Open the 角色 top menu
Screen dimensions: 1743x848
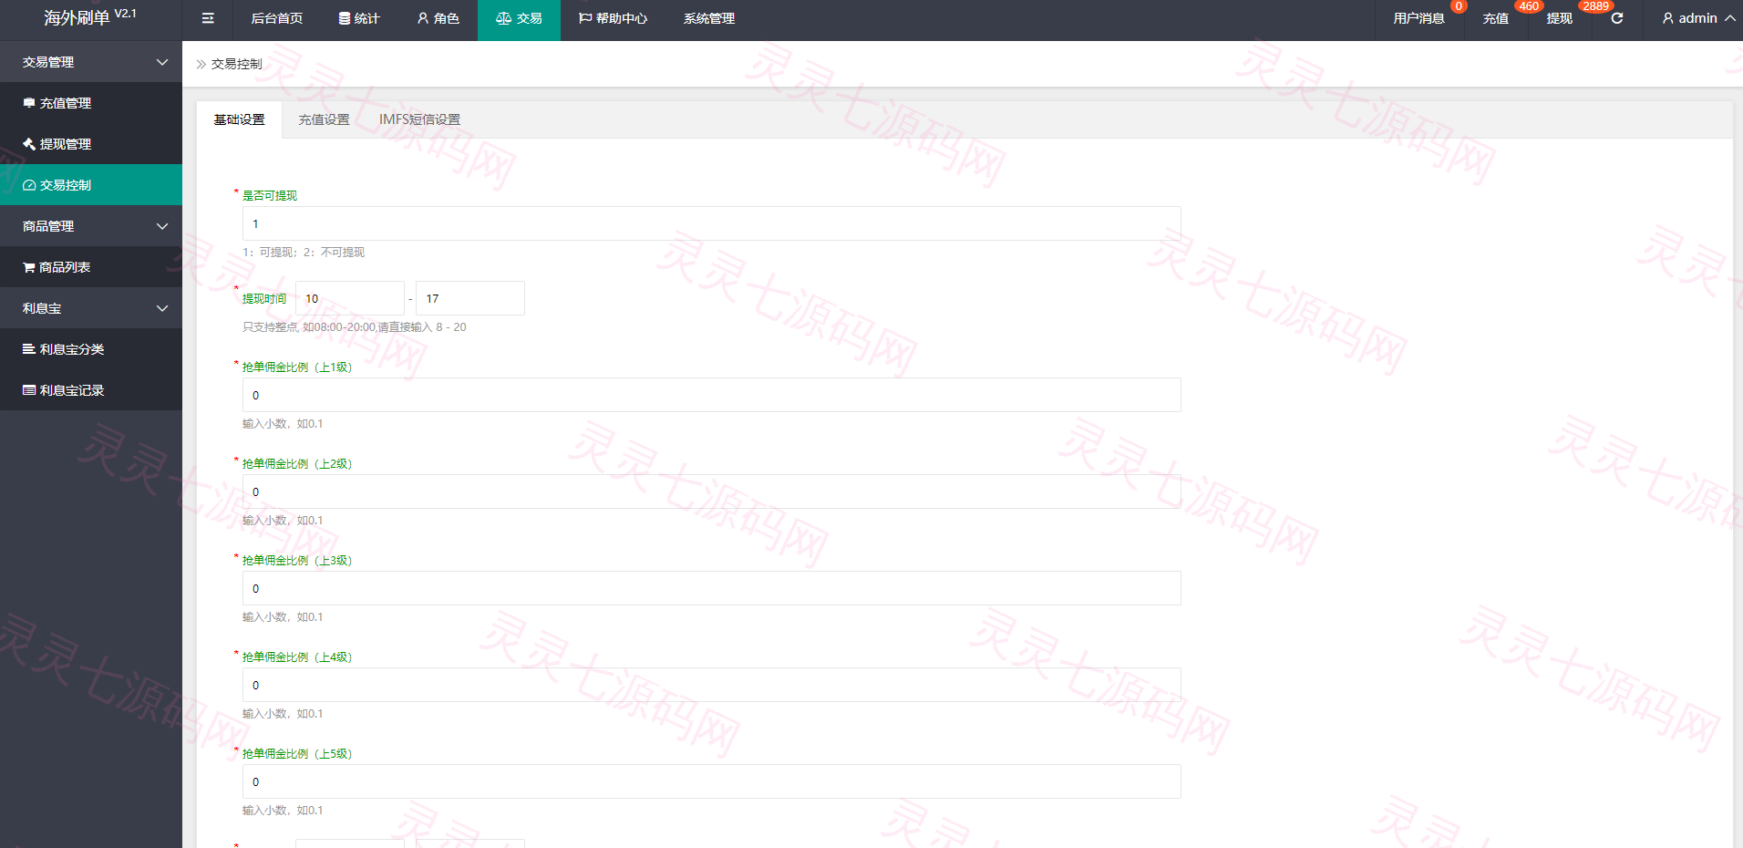click(x=438, y=18)
